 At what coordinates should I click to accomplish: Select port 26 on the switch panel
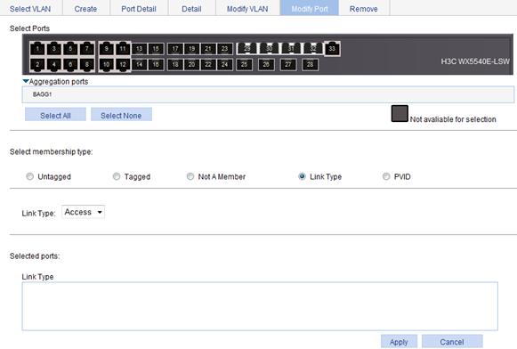[266, 65]
